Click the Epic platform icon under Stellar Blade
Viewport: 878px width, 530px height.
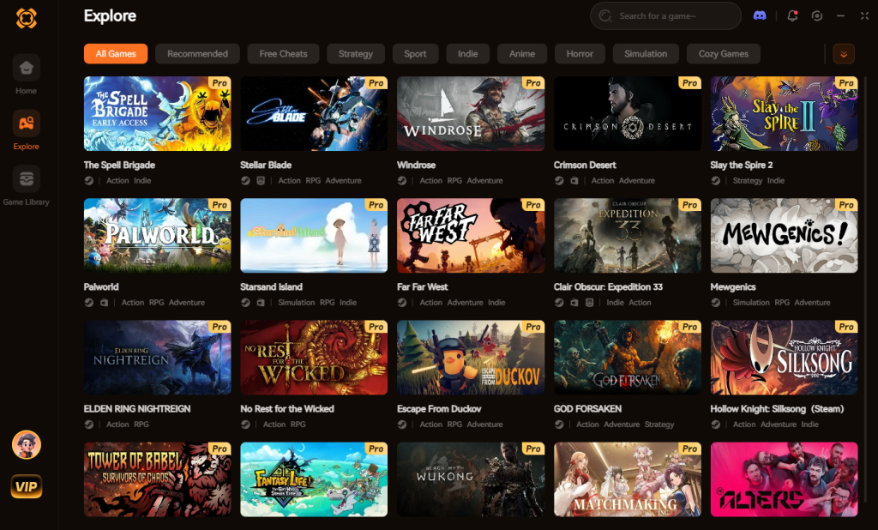(261, 180)
